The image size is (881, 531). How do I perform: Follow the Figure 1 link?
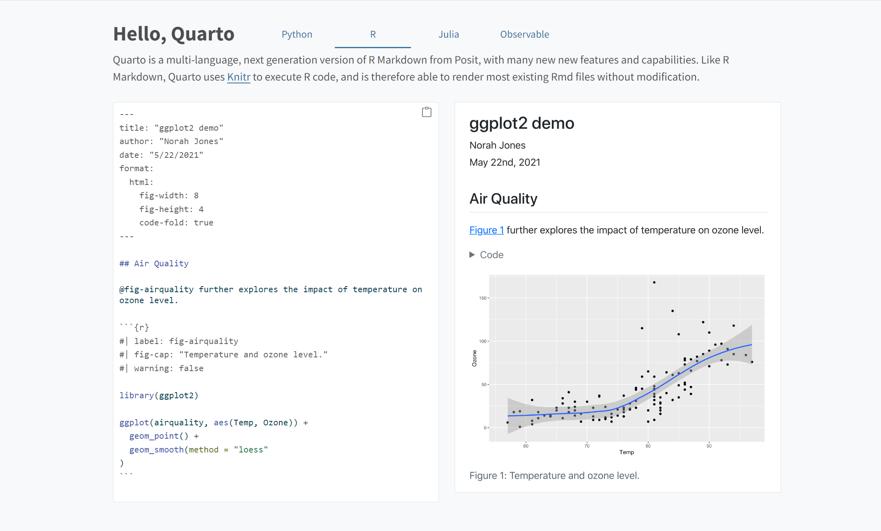(486, 230)
